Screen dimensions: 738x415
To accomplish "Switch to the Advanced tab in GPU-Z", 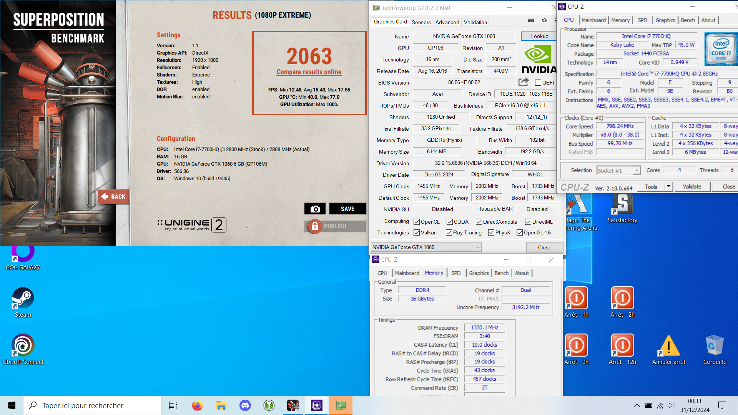I will point(447,22).
